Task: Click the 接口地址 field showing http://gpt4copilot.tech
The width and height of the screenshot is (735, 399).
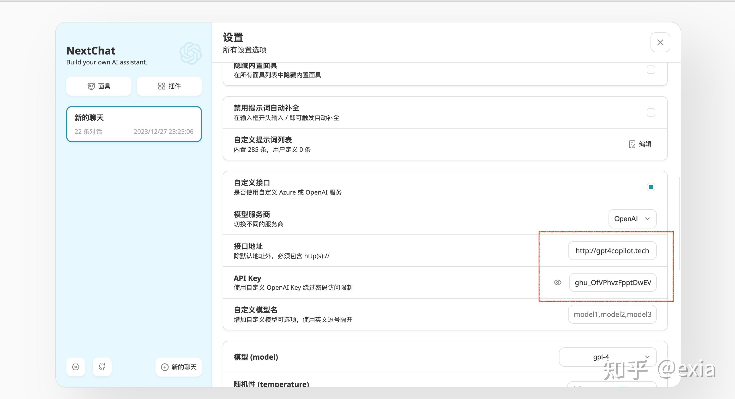Action: tap(612, 251)
